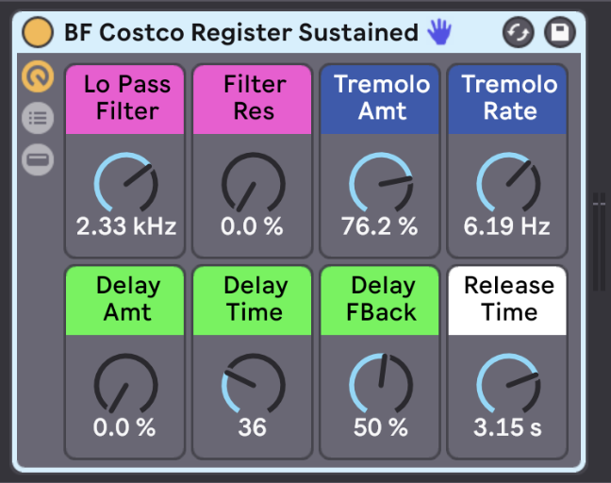Show the chain list view

38,118
